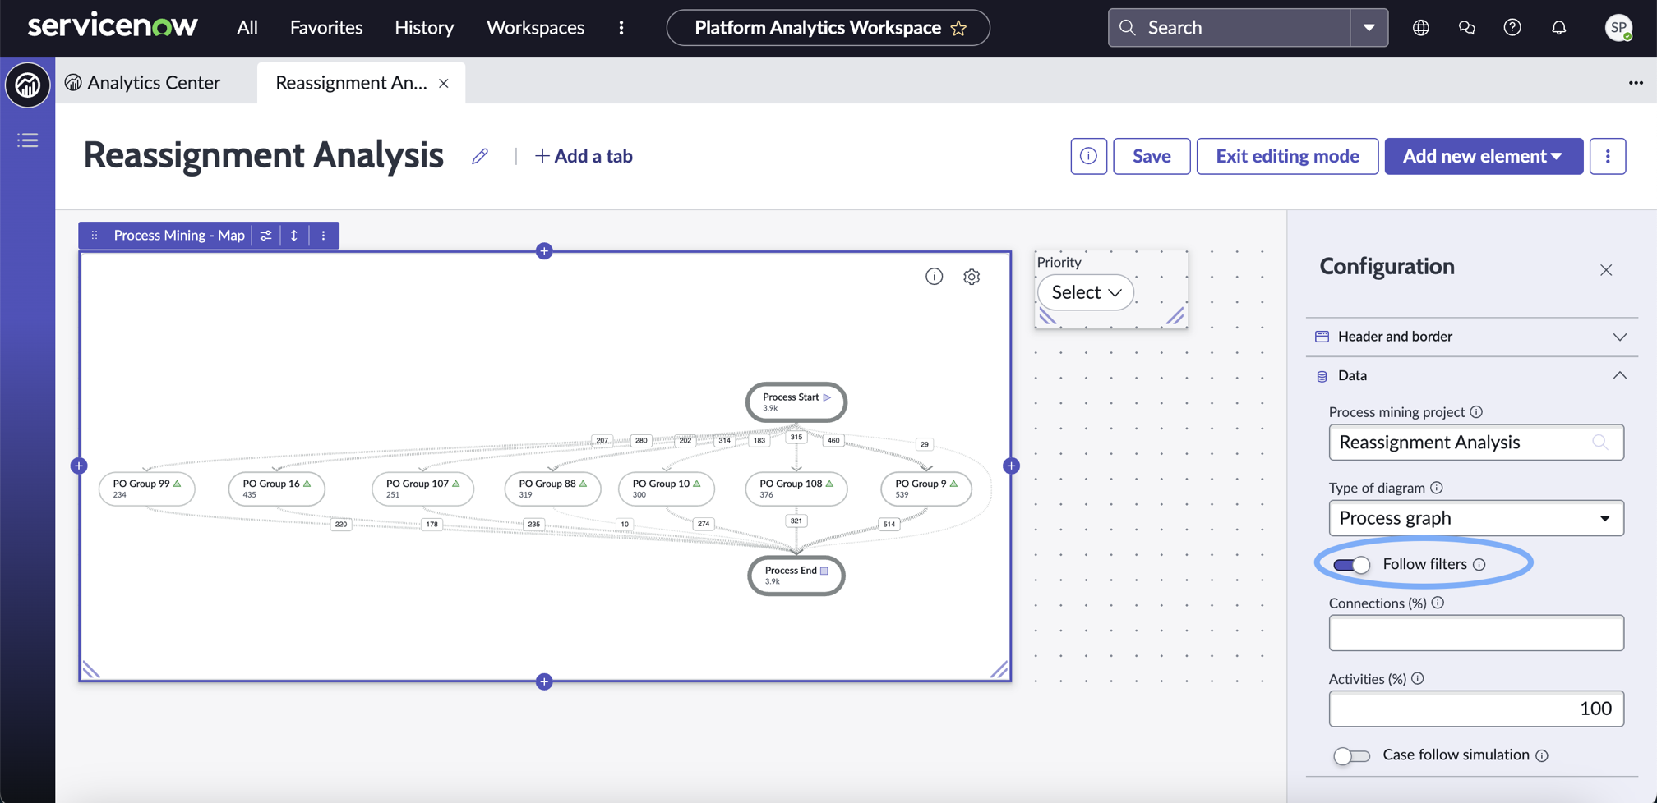This screenshot has width=1657, height=803.
Task: Click the Platform Analytics home icon in the sidebar
Action: pyautogui.click(x=28, y=85)
